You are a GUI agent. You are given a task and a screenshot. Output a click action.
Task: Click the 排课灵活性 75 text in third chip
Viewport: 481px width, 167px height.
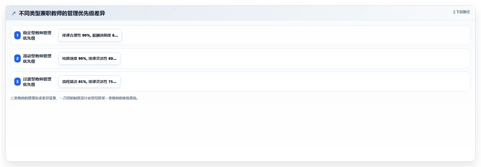coord(101,82)
